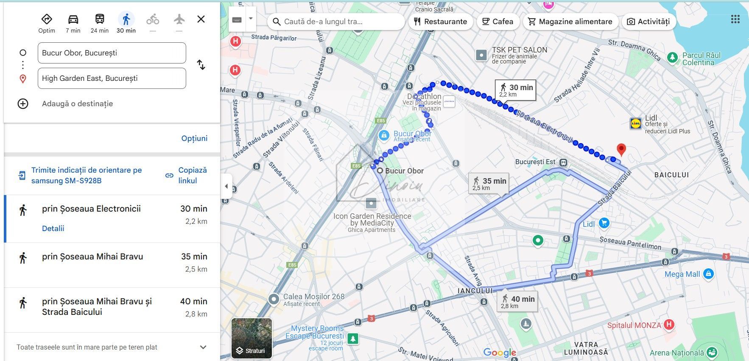Image resolution: width=749 pixels, height=361 pixels.
Task: Collapse the side panel arrow
Action: click(x=226, y=186)
